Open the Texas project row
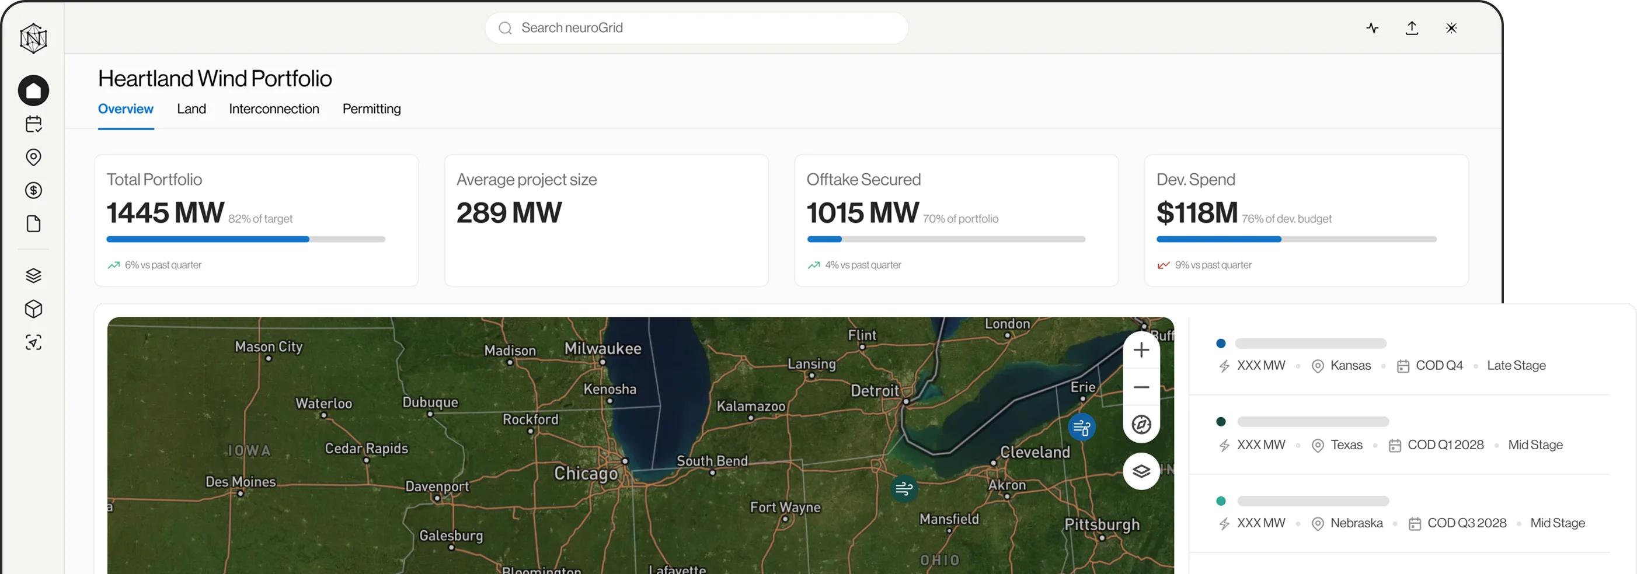 [x=1399, y=435]
